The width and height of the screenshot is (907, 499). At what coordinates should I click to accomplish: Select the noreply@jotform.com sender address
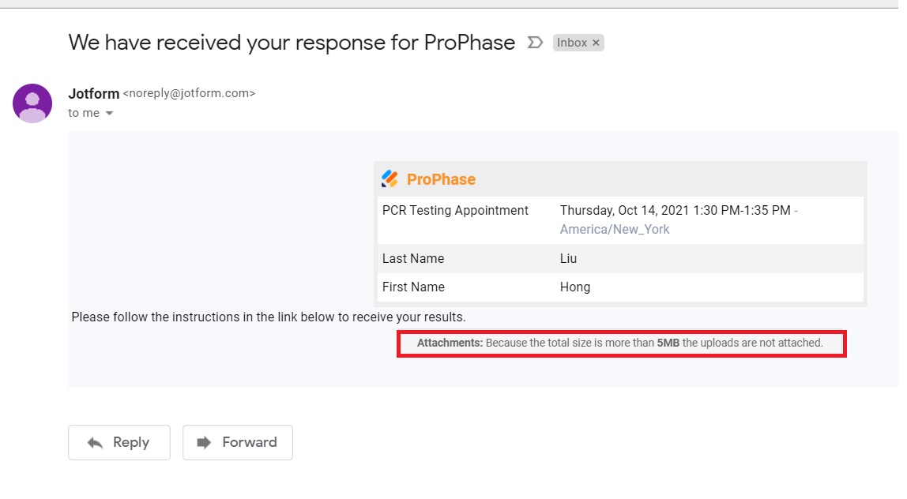[189, 93]
